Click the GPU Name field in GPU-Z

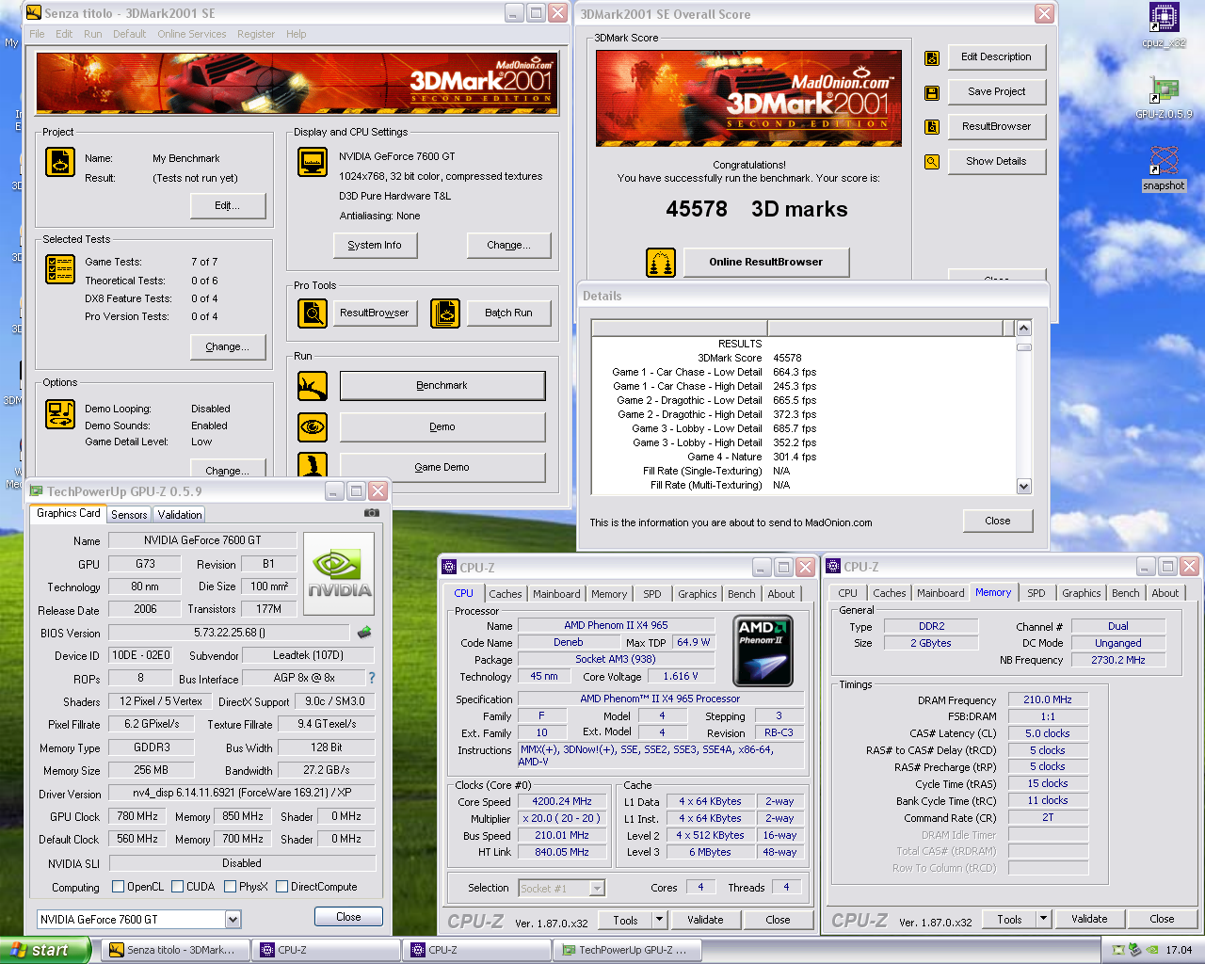pos(202,540)
